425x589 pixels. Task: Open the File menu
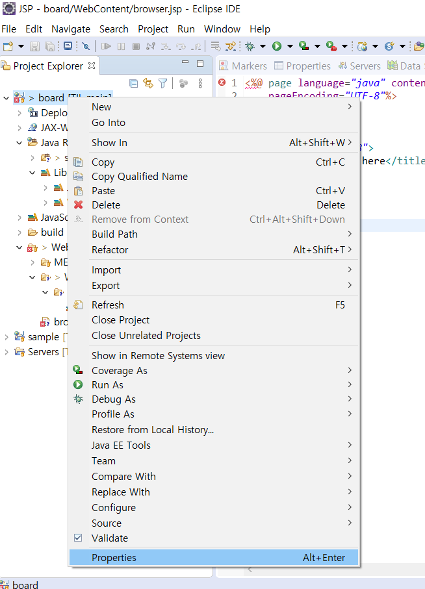click(9, 29)
